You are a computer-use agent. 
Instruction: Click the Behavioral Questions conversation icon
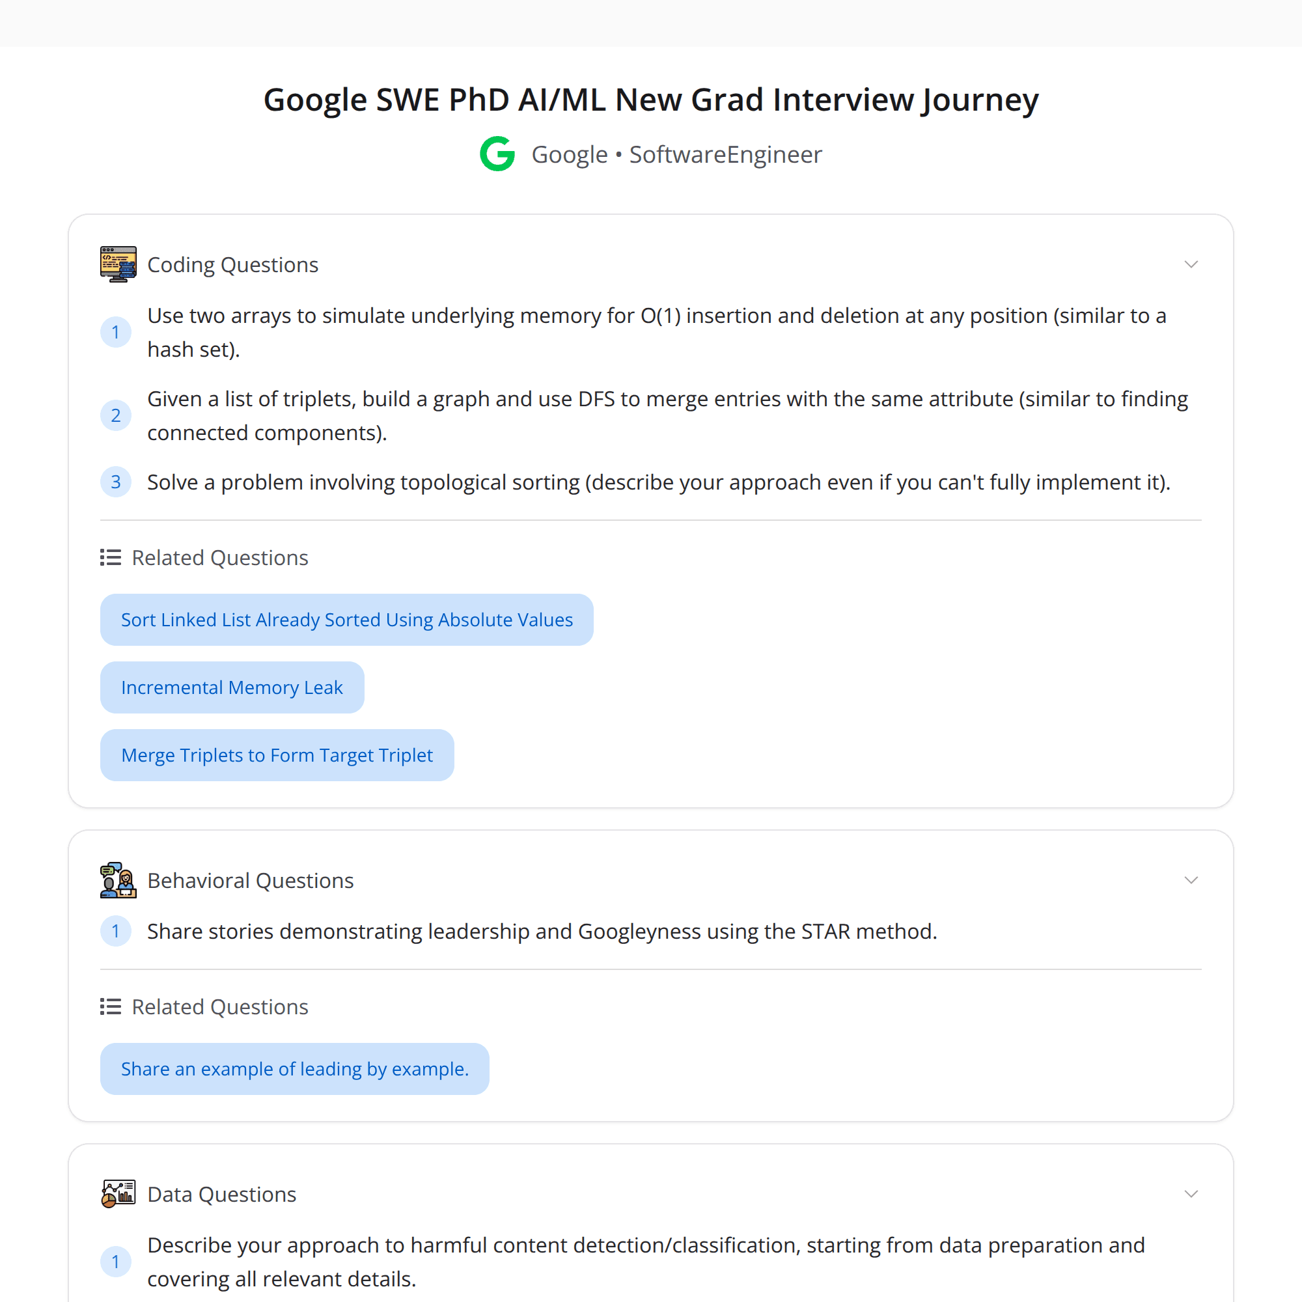117,880
